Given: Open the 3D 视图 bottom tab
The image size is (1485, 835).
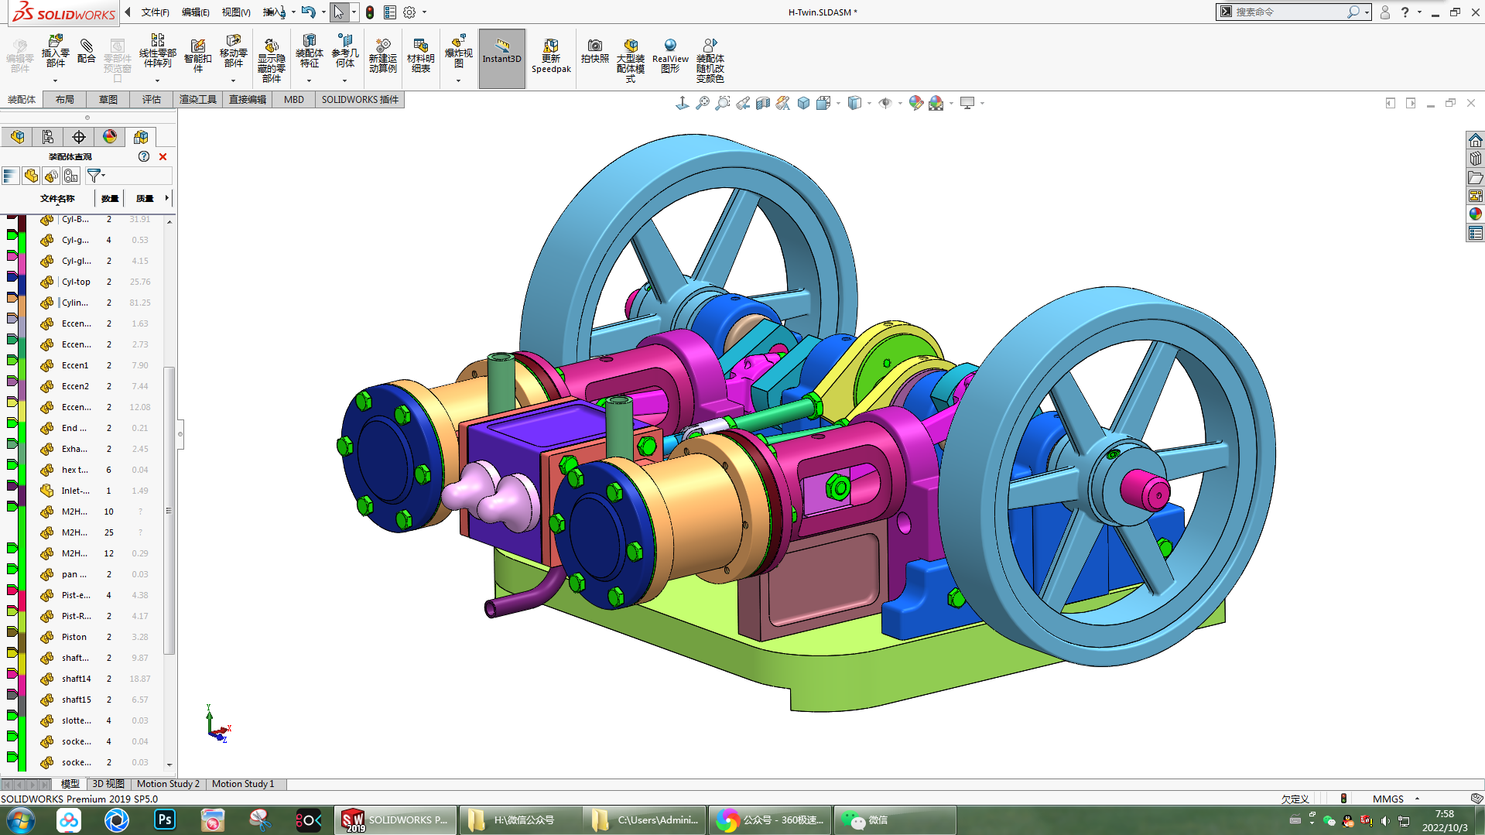Looking at the screenshot, I should pyautogui.click(x=108, y=784).
